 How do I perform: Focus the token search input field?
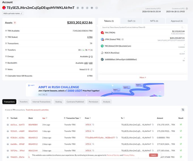140,27
